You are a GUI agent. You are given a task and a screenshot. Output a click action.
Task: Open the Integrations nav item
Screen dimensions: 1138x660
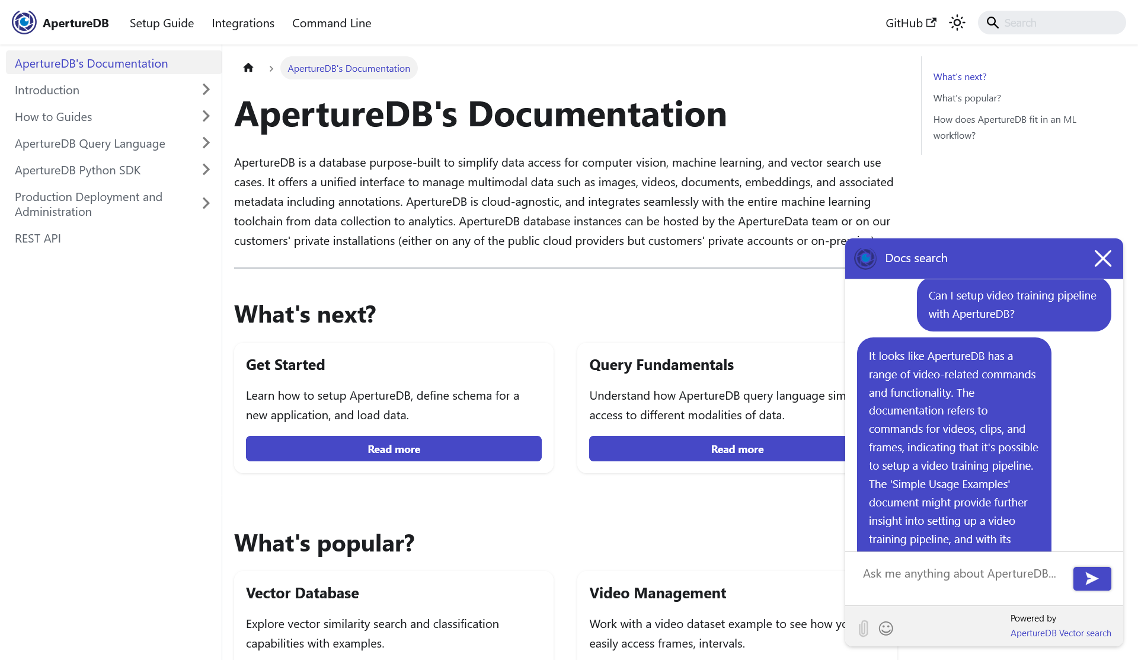(x=243, y=23)
